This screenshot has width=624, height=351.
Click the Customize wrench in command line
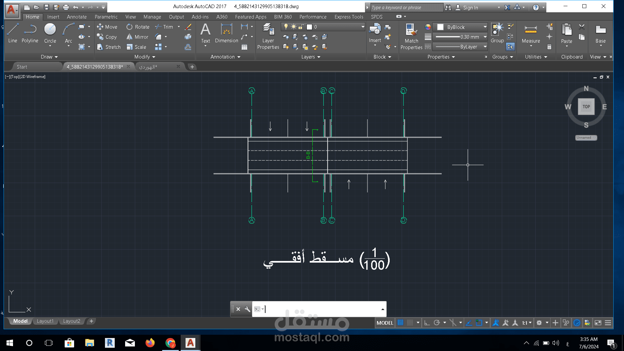[247, 309]
